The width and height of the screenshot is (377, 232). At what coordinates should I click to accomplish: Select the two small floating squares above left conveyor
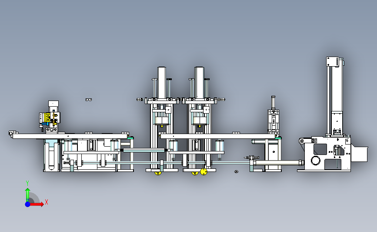point(89,99)
